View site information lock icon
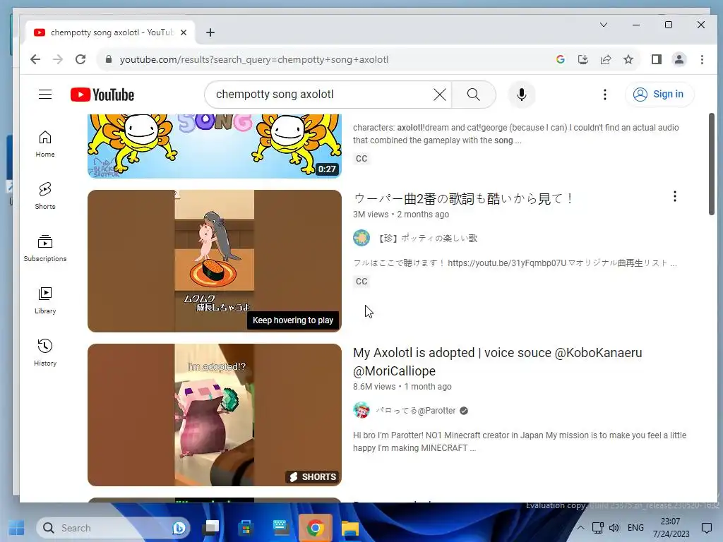This screenshot has width=723, height=542. click(x=109, y=59)
